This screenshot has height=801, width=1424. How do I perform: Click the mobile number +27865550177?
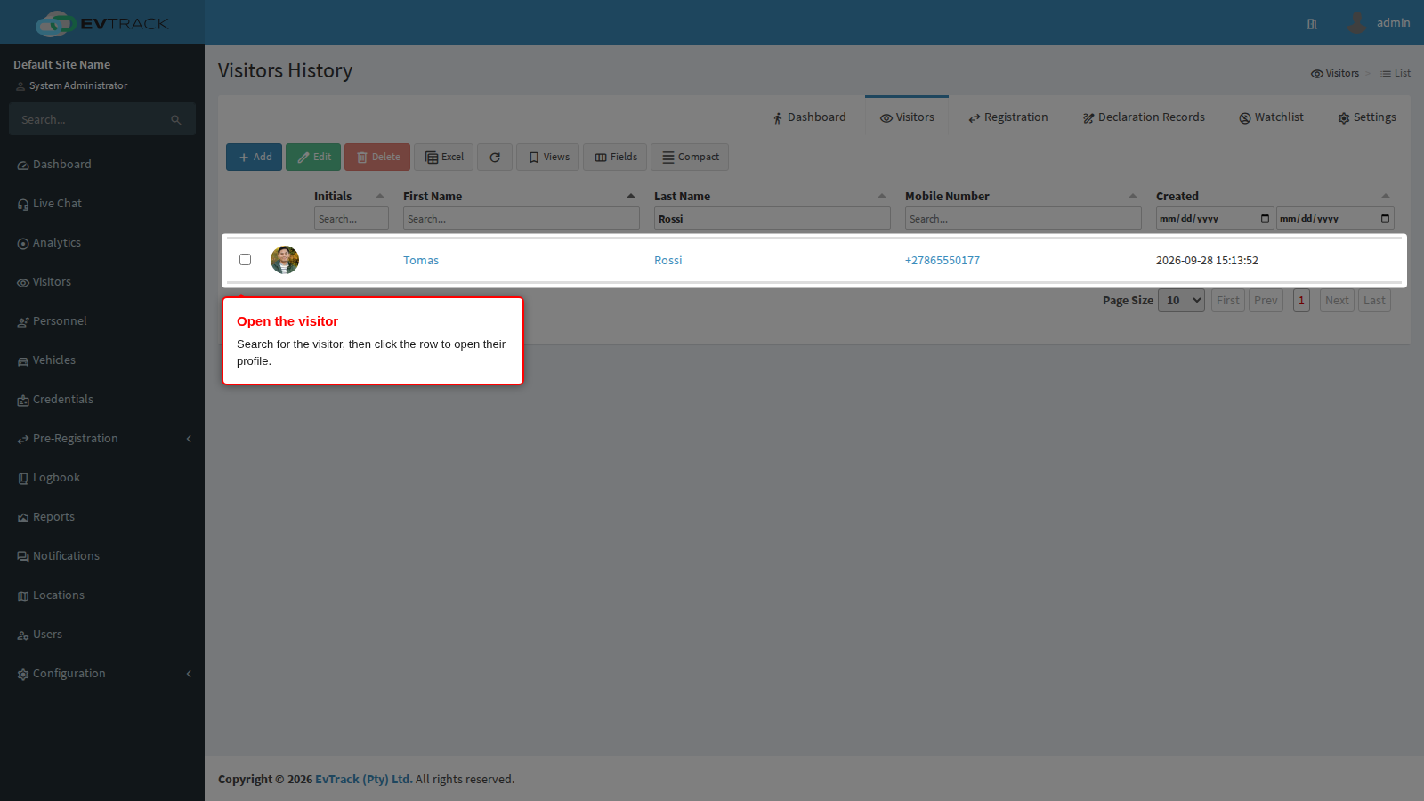(x=943, y=261)
